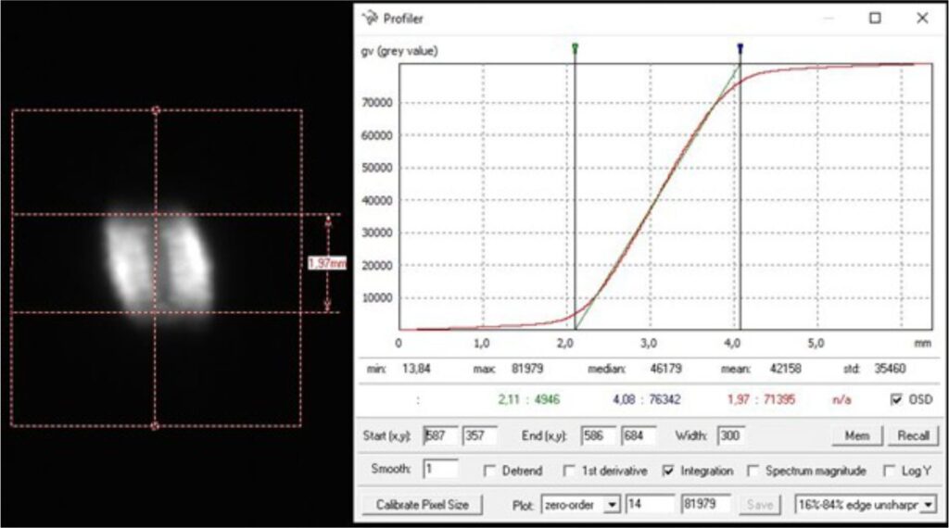Disable the OSD checkbox
The image size is (949, 528).
(x=895, y=399)
